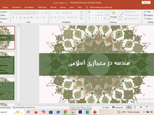The height and width of the screenshot is (115, 154).
Task: Open Adobe After Effects from taskbar
Action: point(80,112)
